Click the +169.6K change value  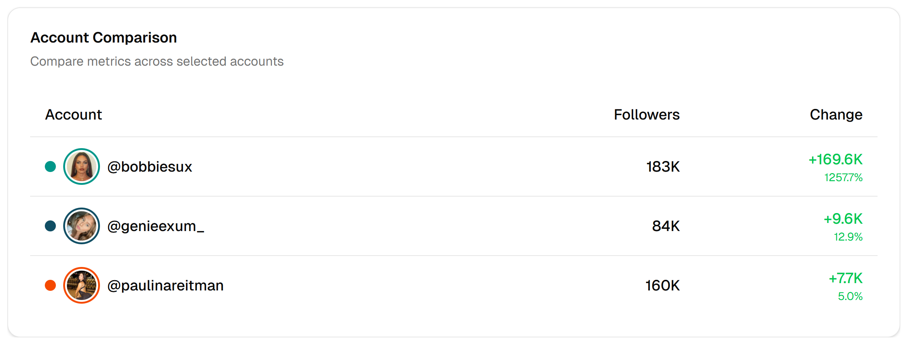(835, 160)
